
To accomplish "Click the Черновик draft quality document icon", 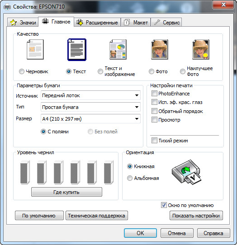I will [35, 50].
